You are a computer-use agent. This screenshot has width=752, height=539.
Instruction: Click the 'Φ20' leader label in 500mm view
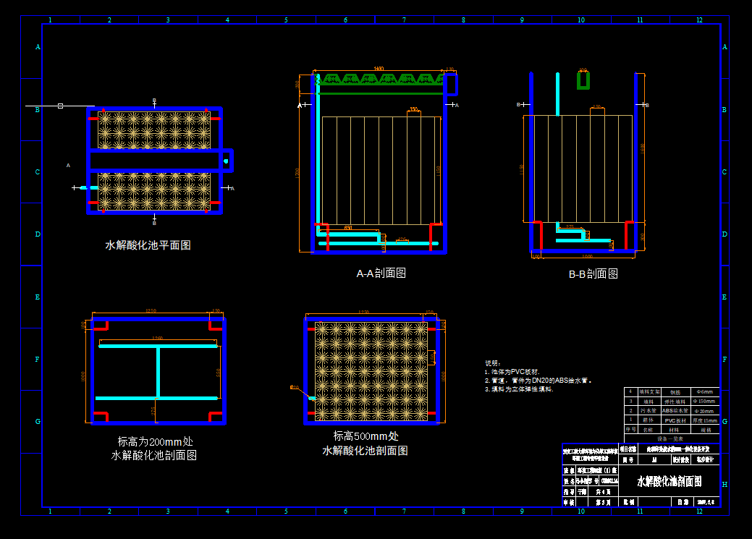pyautogui.click(x=294, y=387)
